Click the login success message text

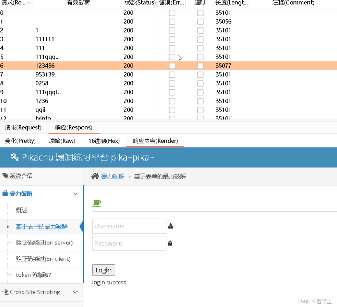[x=109, y=282]
